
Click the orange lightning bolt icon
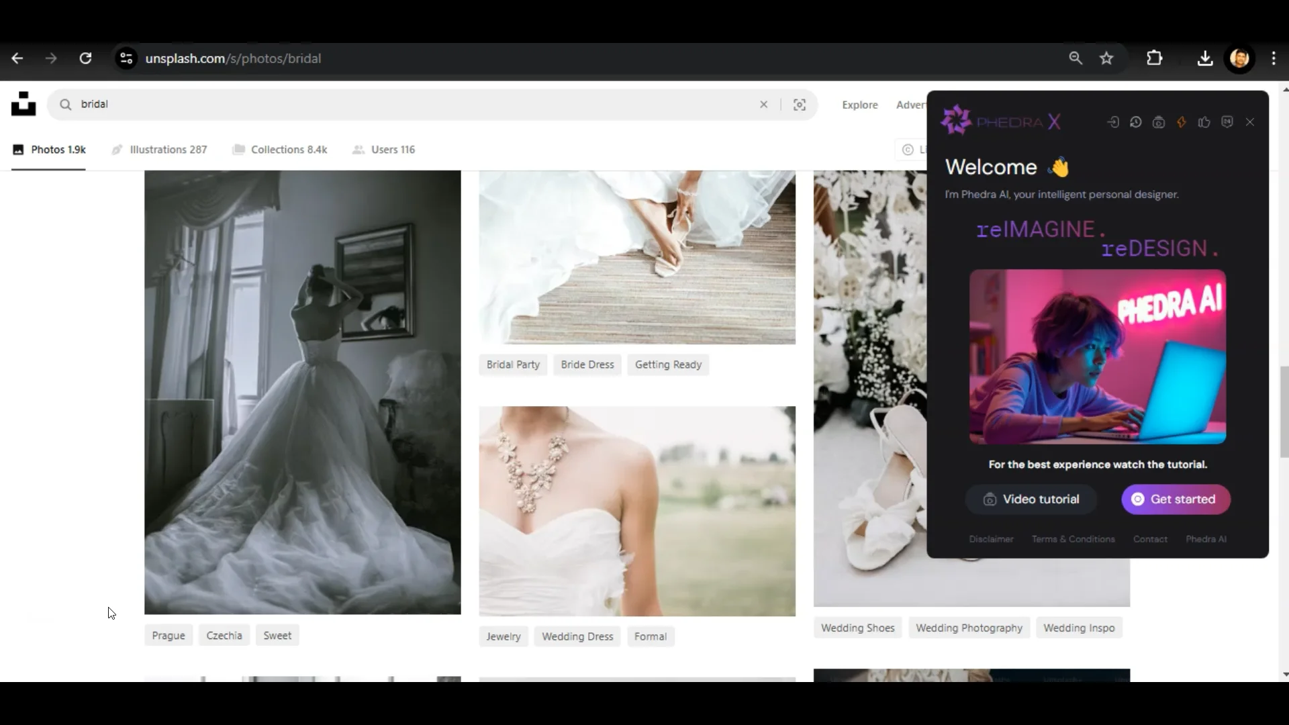tap(1182, 122)
